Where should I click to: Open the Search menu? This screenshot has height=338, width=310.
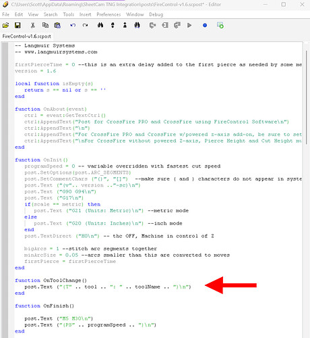51,14
